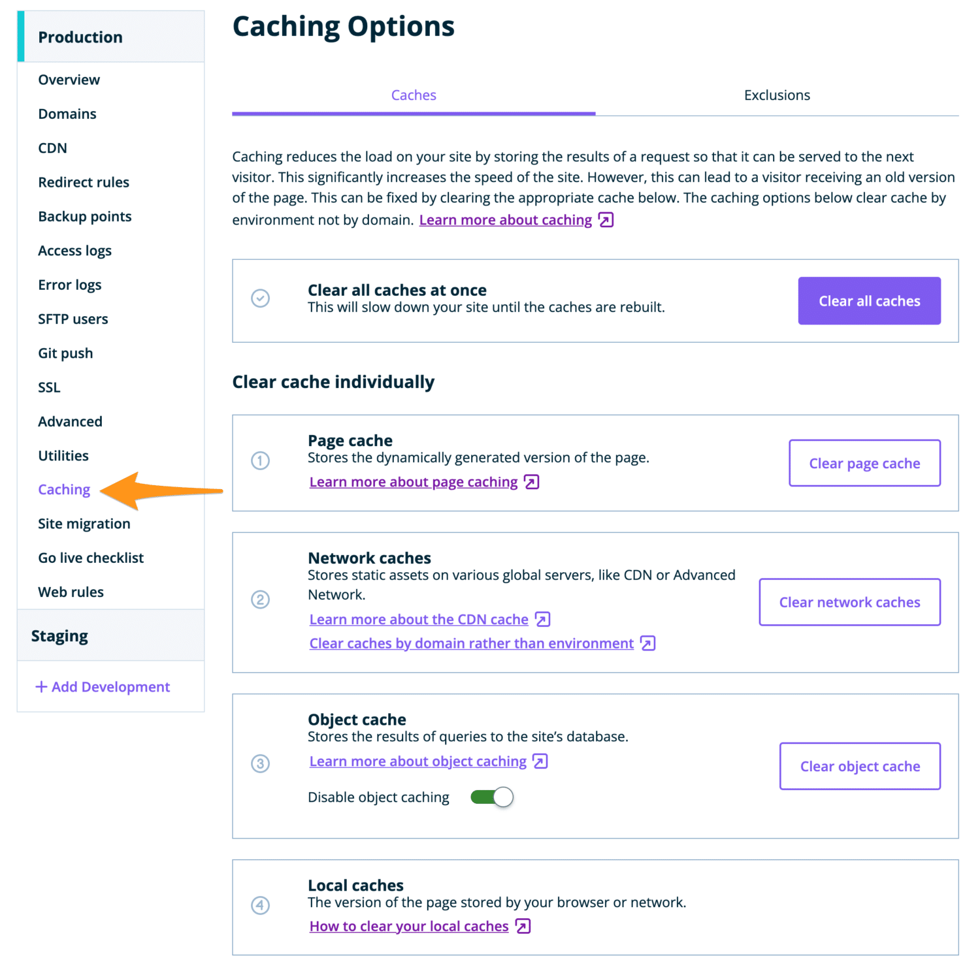Expand the Staging environment section
980x973 pixels.
[60, 636]
